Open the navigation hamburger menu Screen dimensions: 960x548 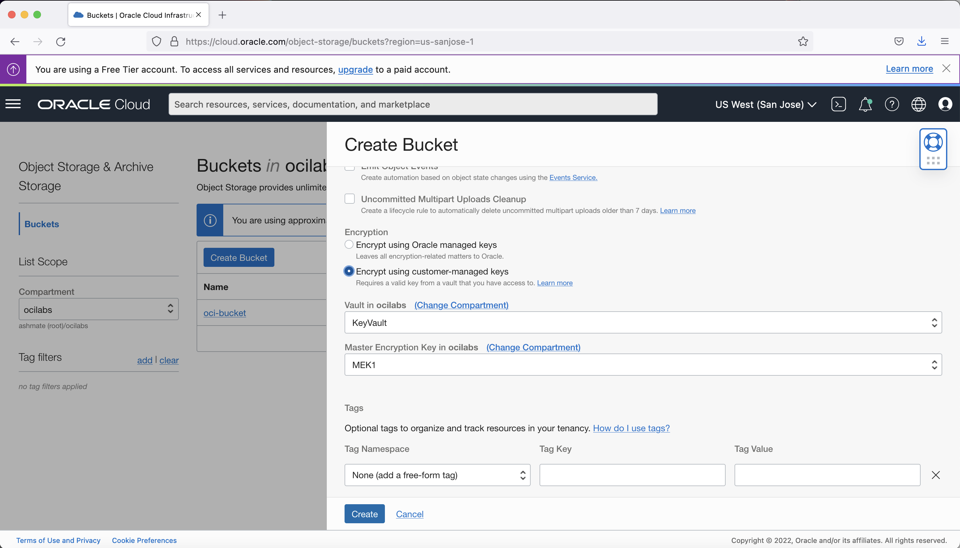[x=13, y=104]
